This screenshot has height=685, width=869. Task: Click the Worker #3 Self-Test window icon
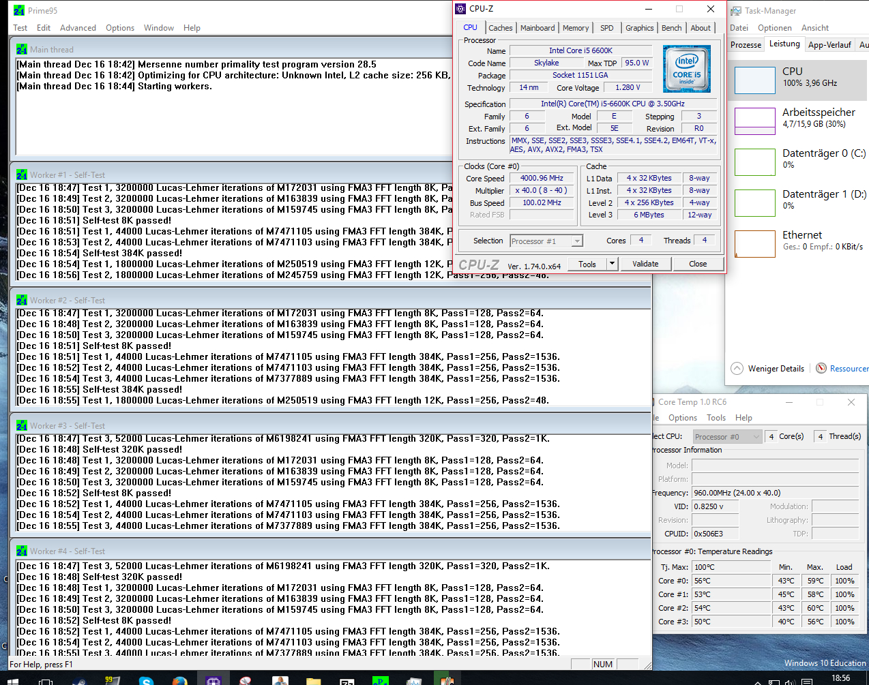tap(22, 425)
